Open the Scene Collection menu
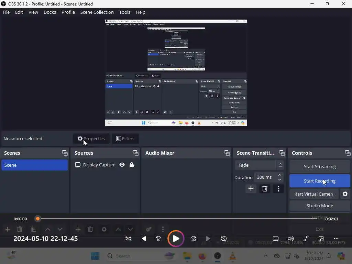The width and height of the screenshot is (352, 264). pos(97,12)
